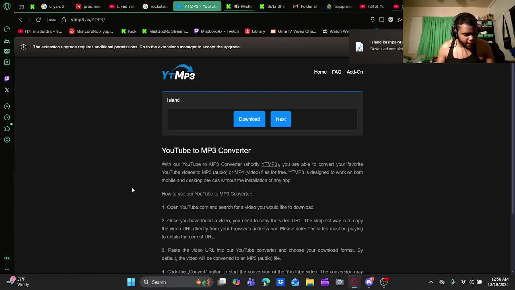Click the send arrow icon in address bar
Viewport: 515px width, 290px height.
click(x=399, y=20)
